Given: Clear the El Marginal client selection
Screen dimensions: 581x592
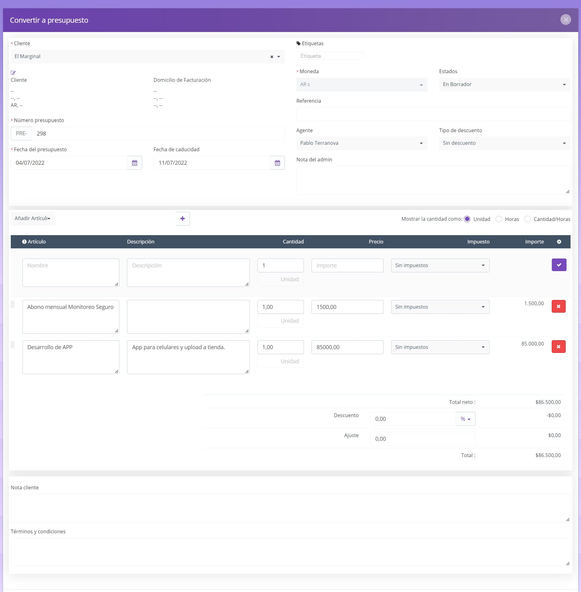Looking at the screenshot, I should (272, 57).
